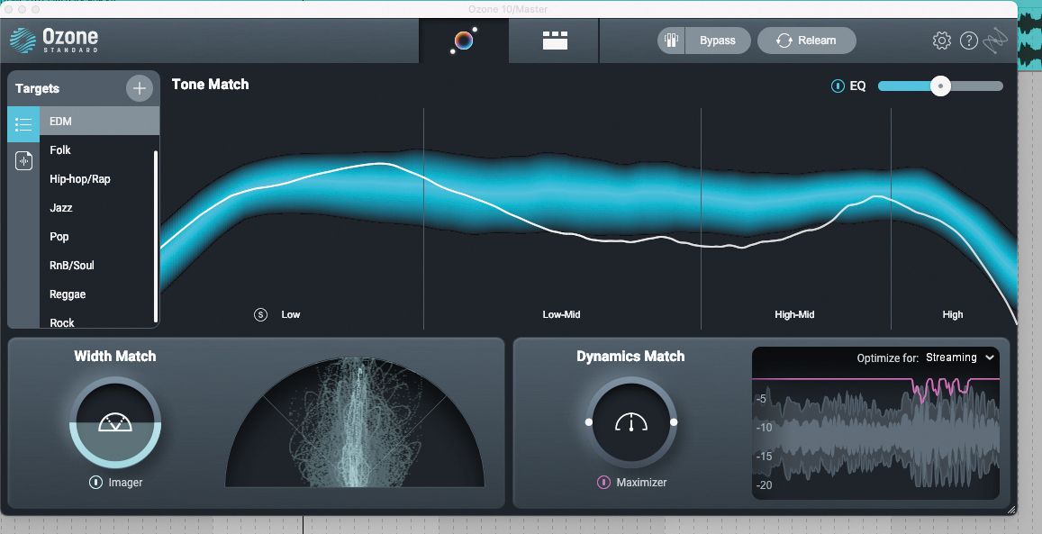Adjust the EQ amount slider
The image size is (1042, 534).
940,86
